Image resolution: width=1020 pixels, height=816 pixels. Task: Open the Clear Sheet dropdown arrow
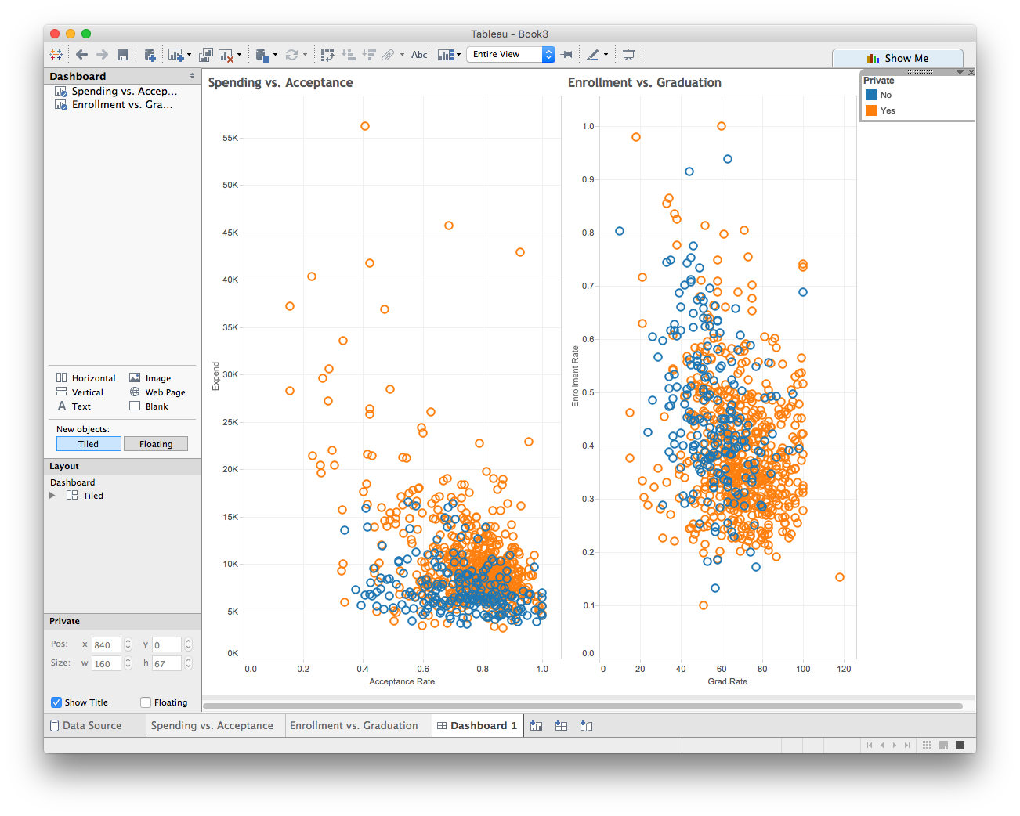[x=239, y=55]
